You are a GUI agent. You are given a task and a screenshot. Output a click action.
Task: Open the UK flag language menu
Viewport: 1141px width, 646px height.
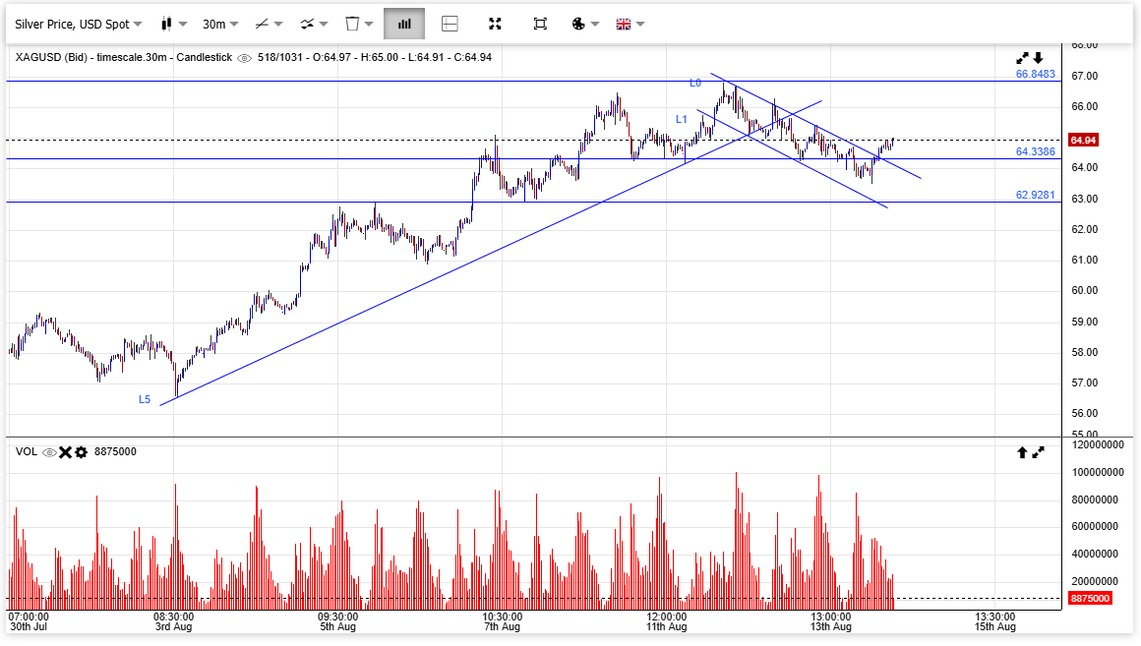(x=631, y=24)
